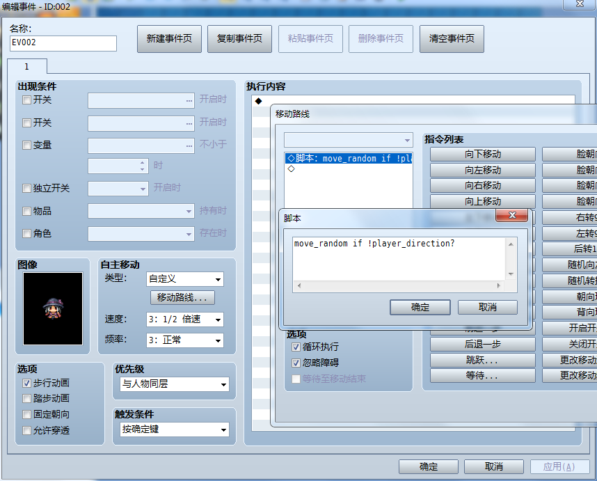Click the 后退一步 command button
This screenshot has width=597, height=481.
tap(483, 345)
